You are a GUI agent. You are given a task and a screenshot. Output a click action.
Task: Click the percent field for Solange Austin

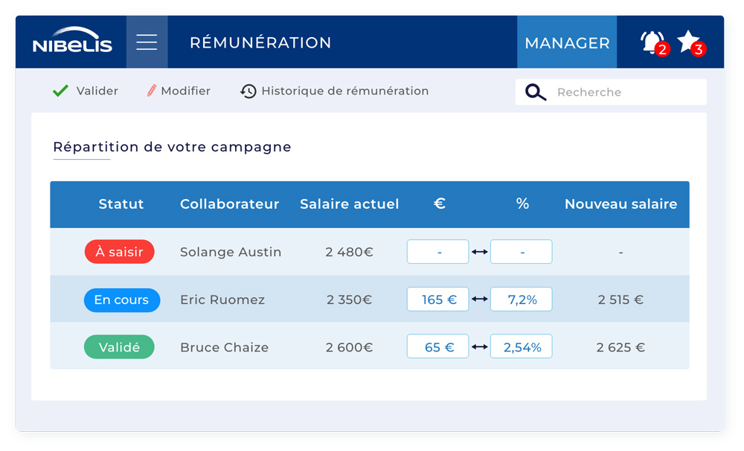pos(522,252)
